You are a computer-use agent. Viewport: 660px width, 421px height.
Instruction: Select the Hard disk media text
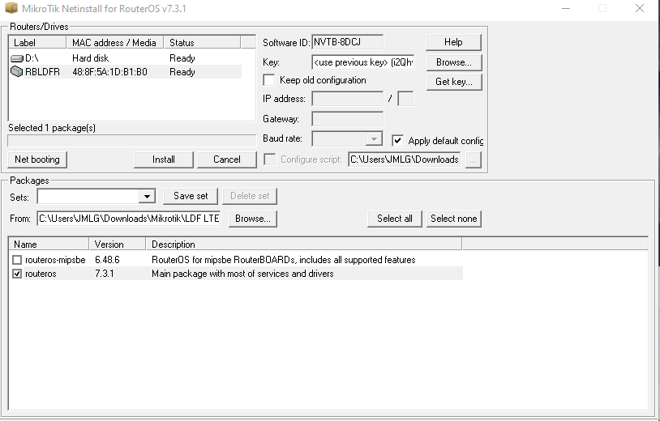tap(91, 58)
